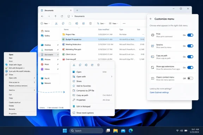Sort by the Date modified column header
The width and height of the screenshot is (203, 135).
click(104, 30)
